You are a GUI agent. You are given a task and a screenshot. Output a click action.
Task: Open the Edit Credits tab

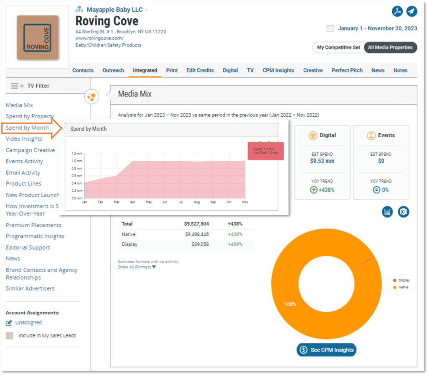[200, 70]
